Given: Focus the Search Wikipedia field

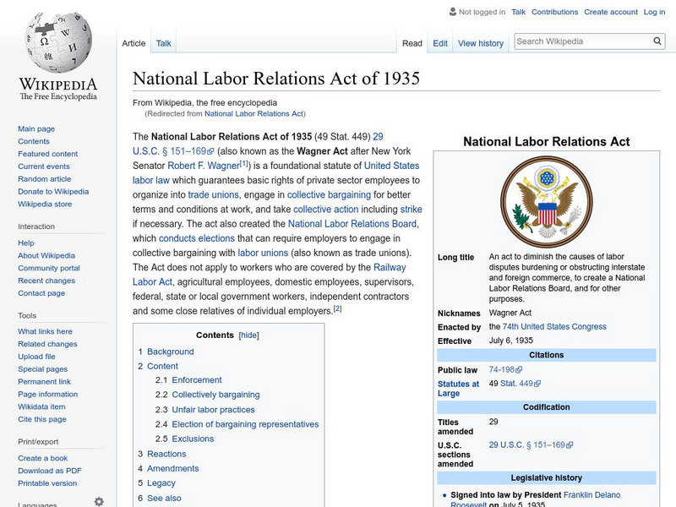Looking at the screenshot, I should click(x=583, y=41).
